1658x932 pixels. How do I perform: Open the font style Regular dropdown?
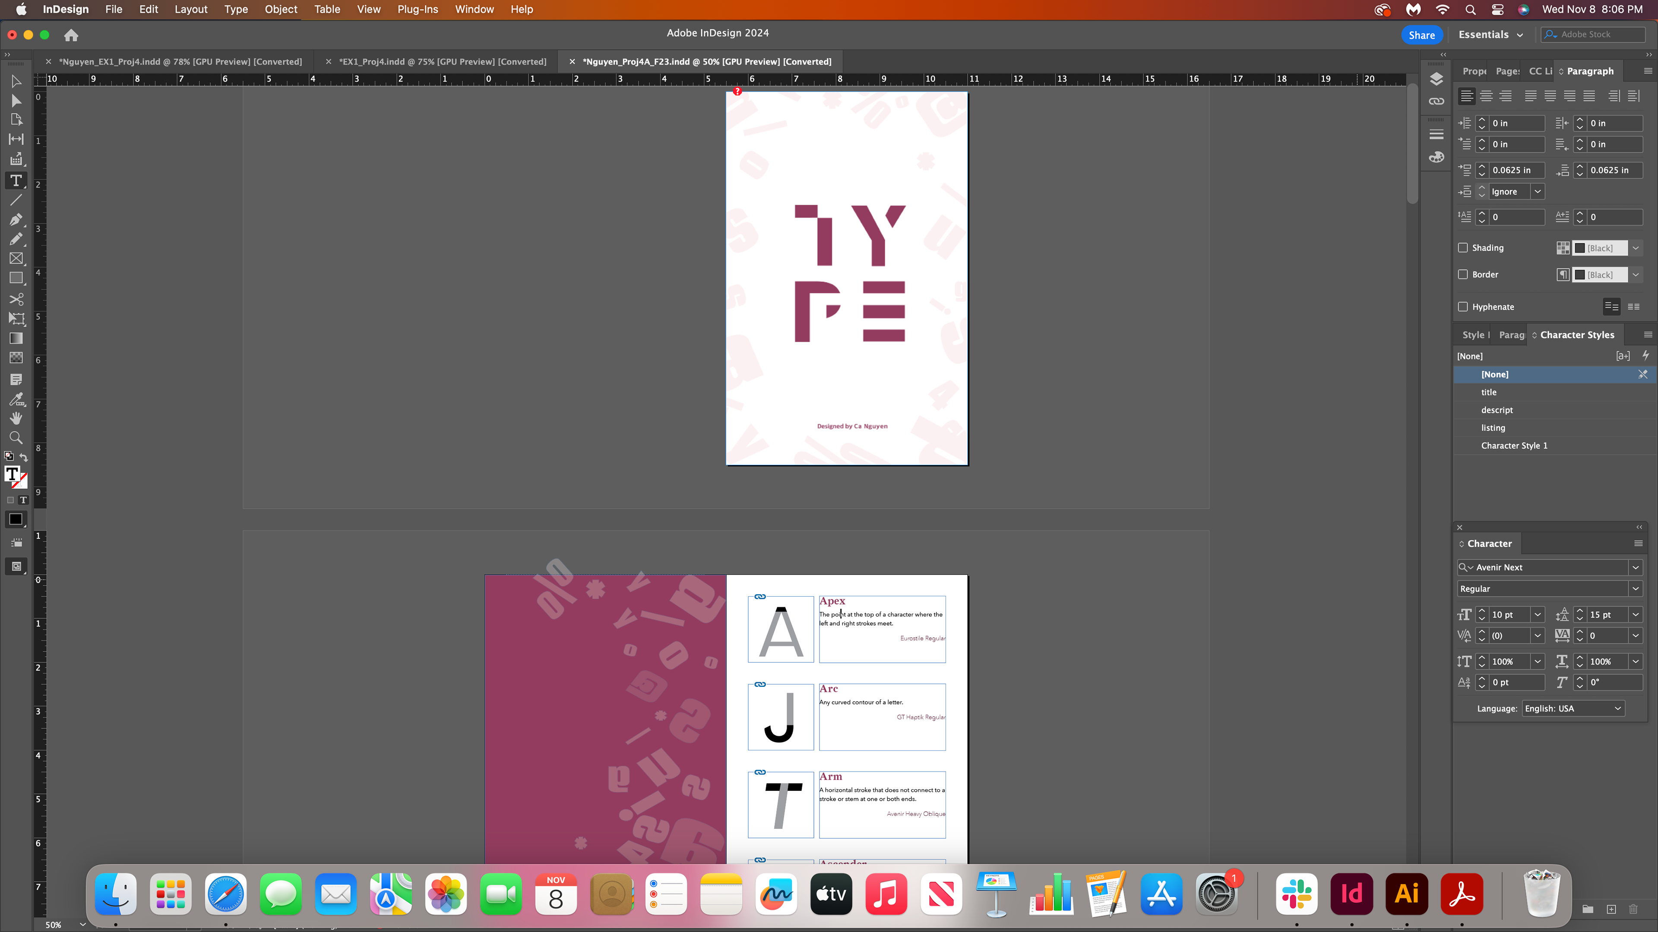(x=1636, y=589)
